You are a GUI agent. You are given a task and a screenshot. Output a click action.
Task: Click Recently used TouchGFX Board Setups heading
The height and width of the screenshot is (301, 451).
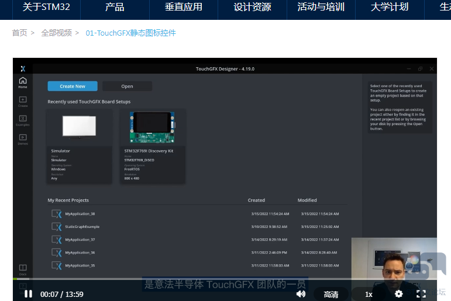(89, 102)
